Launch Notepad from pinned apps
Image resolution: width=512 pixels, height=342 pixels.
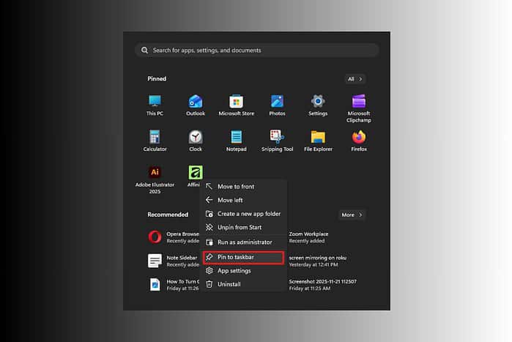pos(237,141)
